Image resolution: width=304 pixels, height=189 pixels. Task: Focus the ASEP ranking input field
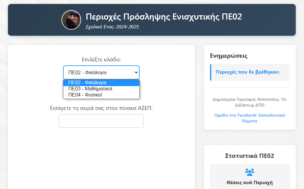(x=101, y=121)
